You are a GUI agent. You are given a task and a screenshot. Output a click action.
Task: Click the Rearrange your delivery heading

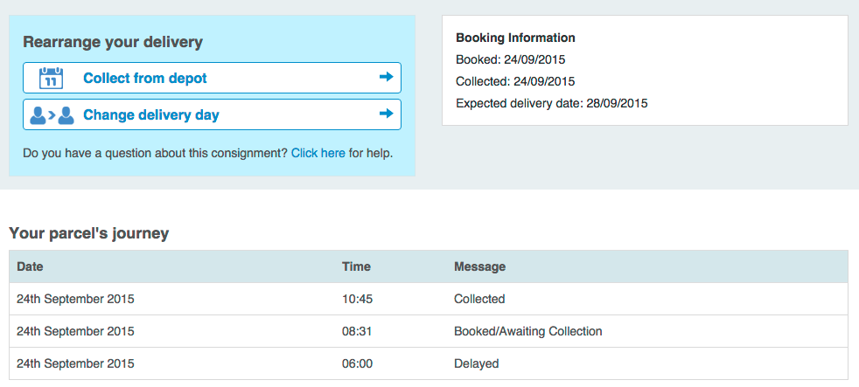click(112, 42)
